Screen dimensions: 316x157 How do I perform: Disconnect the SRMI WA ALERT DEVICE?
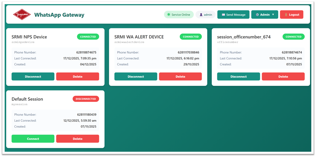click(x=136, y=77)
